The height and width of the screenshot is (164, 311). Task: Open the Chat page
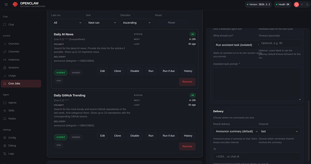pos(21,25)
